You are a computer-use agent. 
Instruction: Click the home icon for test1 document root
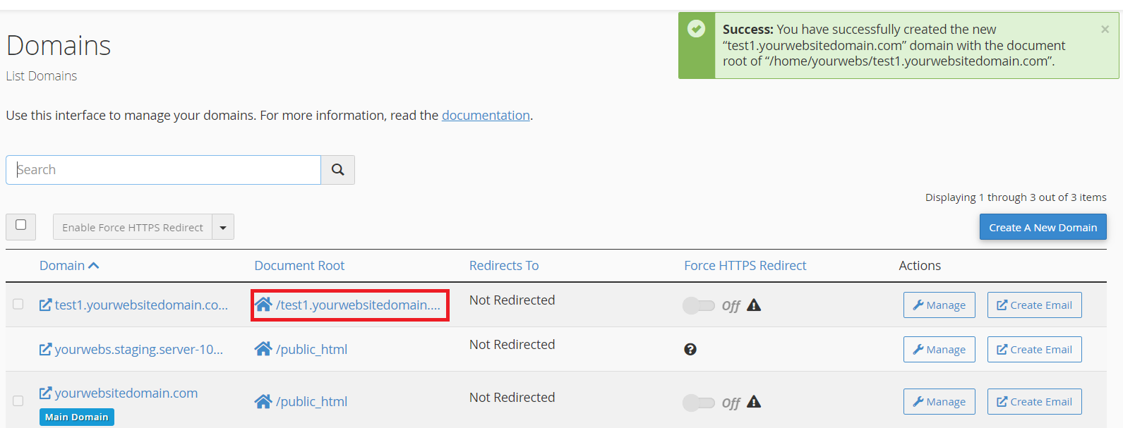pos(263,305)
